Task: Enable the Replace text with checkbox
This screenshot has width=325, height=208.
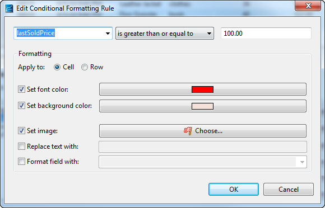Action: tap(21, 146)
